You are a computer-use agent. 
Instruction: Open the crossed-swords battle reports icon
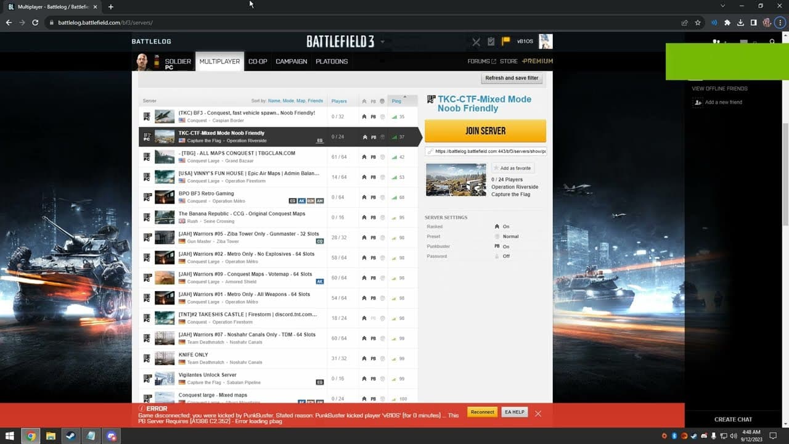click(476, 42)
